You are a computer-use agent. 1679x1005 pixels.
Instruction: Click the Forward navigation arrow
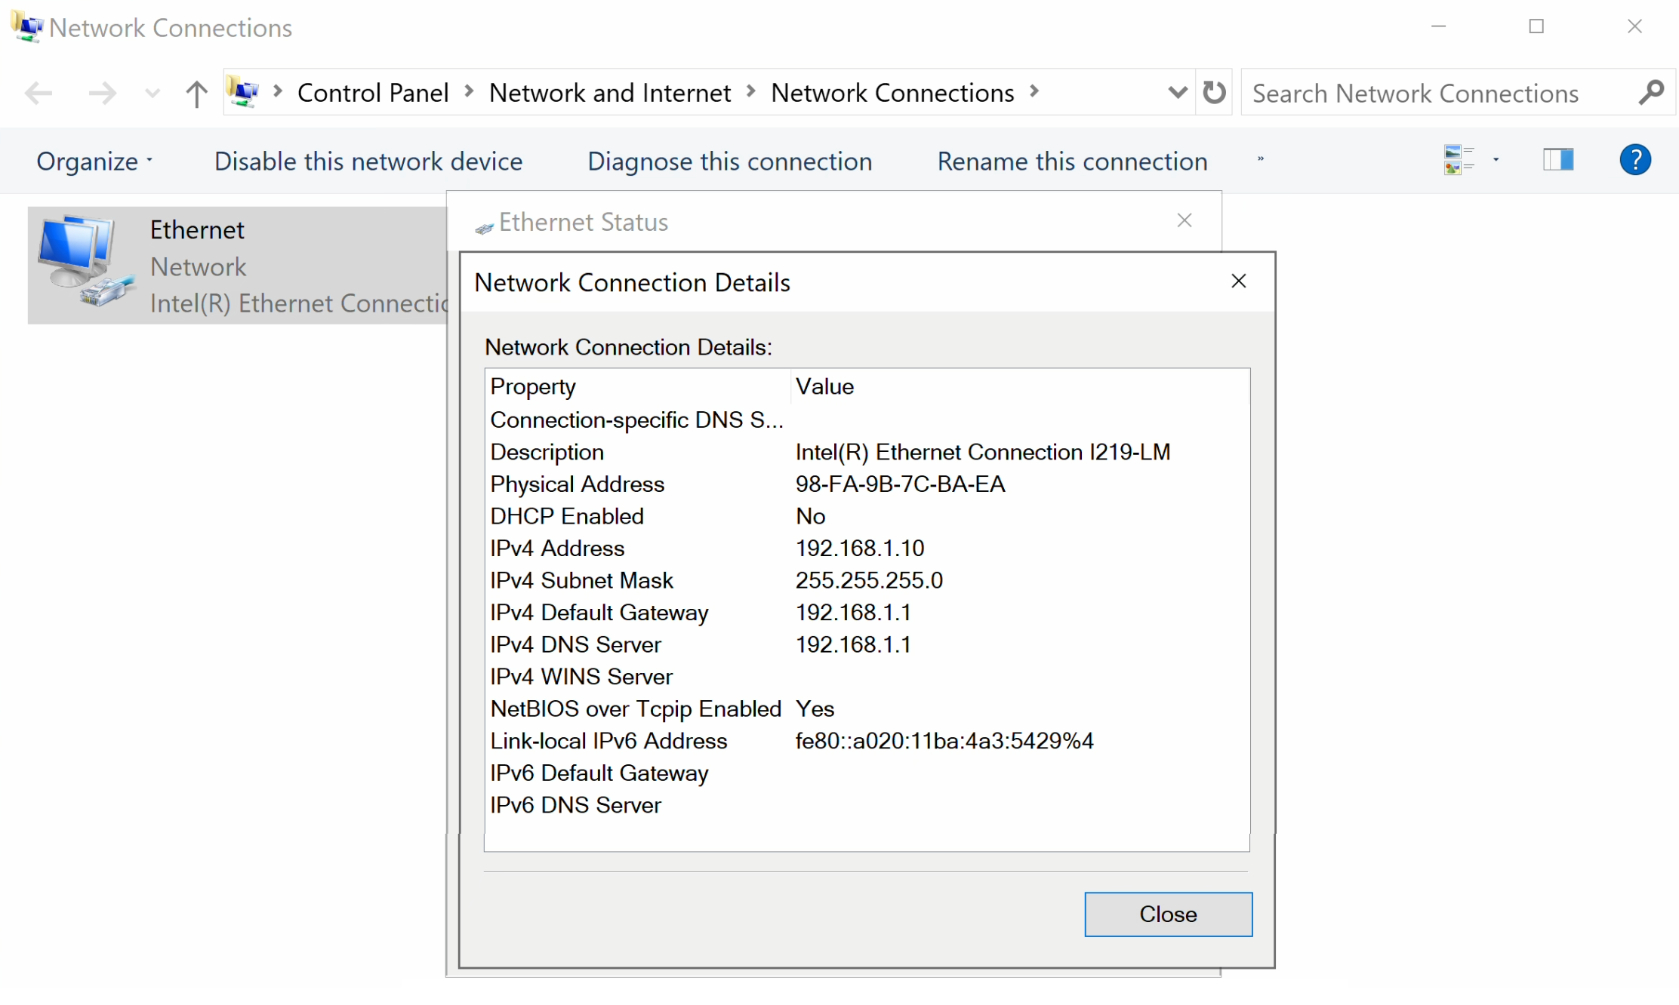point(102,94)
